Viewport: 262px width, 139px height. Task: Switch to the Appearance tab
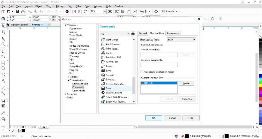click(173, 33)
